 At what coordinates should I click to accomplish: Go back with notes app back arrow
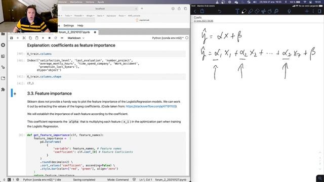pos(195,11)
